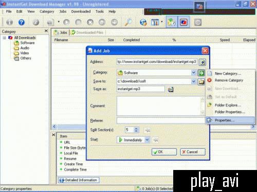Click left arrow of jobs list horizontal scrollbar
Screen dimensions: 257x192
pyautogui.click(x=54, y=126)
